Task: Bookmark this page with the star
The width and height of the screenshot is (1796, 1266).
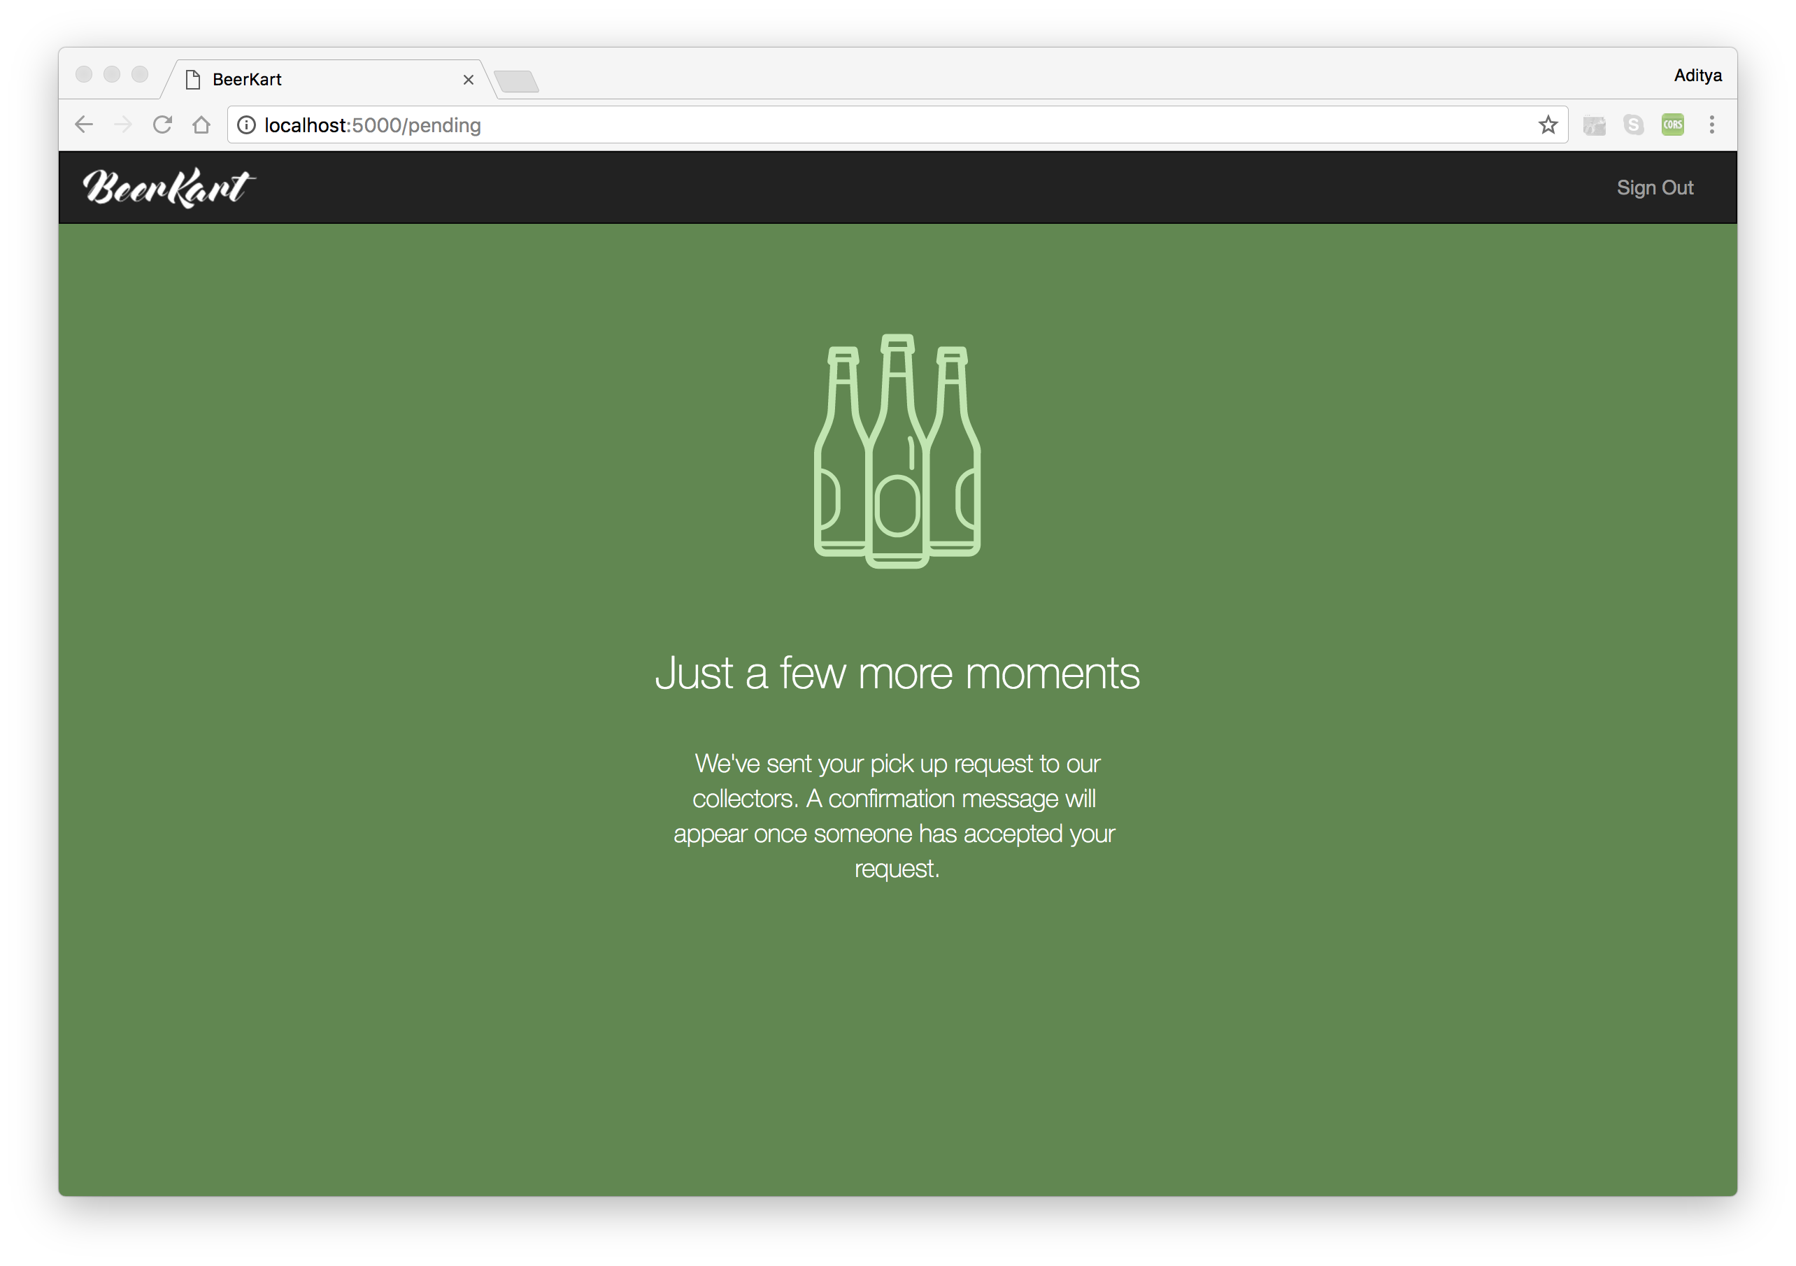Action: 1548,125
